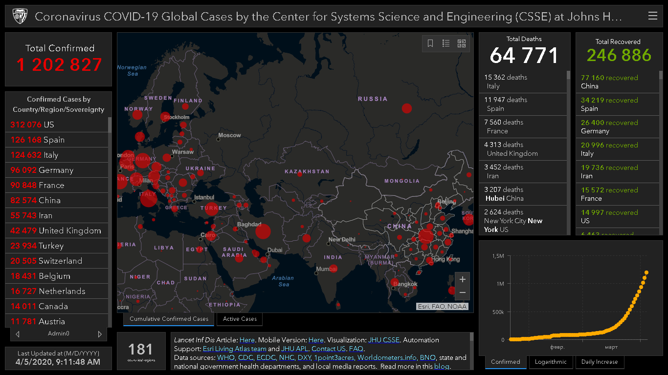This screenshot has width=668, height=375.
Task: Switch chart to Logarithmic view
Action: pyautogui.click(x=550, y=362)
